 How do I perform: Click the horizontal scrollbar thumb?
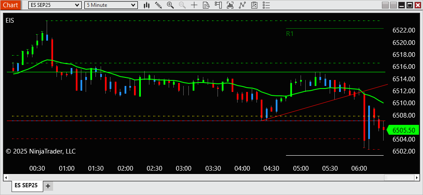point(399,177)
